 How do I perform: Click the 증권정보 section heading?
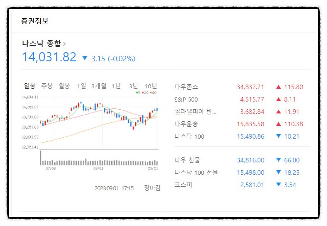tap(35, 21)
